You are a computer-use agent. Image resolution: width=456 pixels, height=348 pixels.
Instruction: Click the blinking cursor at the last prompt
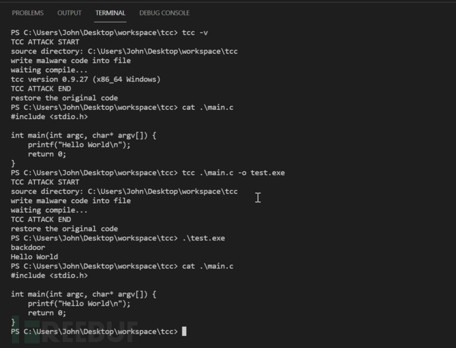[x=184, y=331]
